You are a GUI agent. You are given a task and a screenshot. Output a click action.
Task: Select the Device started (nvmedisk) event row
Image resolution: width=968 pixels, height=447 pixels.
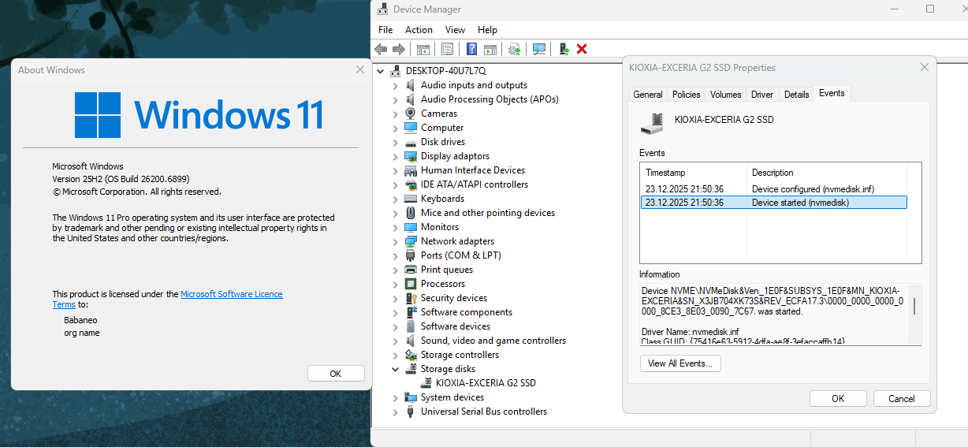click(773, 203)
